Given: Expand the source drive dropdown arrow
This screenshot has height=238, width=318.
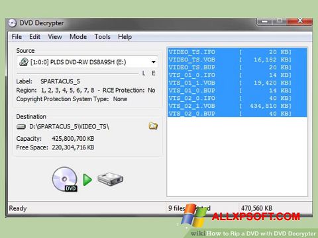Looking at the screenshot, I should click(154, 62).
